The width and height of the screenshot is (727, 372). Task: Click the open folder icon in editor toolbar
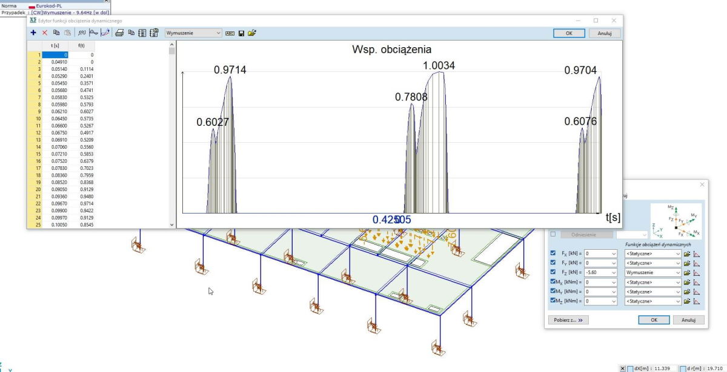(252, 33)
